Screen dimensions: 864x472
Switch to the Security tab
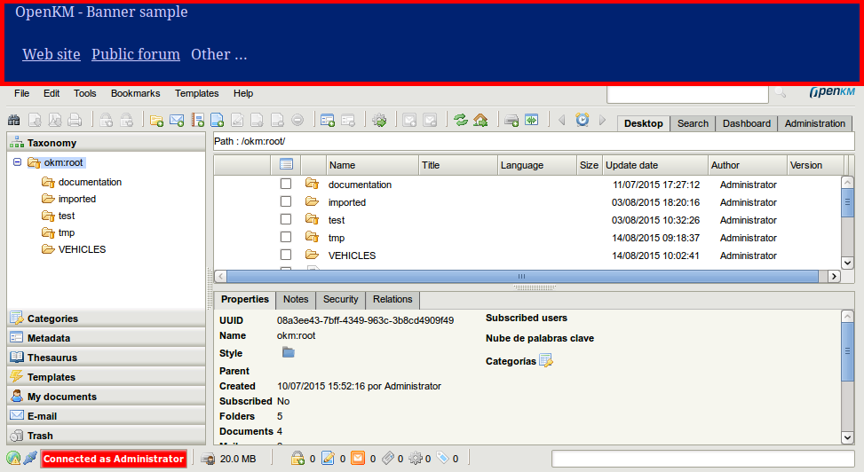[x=340, y=299]
